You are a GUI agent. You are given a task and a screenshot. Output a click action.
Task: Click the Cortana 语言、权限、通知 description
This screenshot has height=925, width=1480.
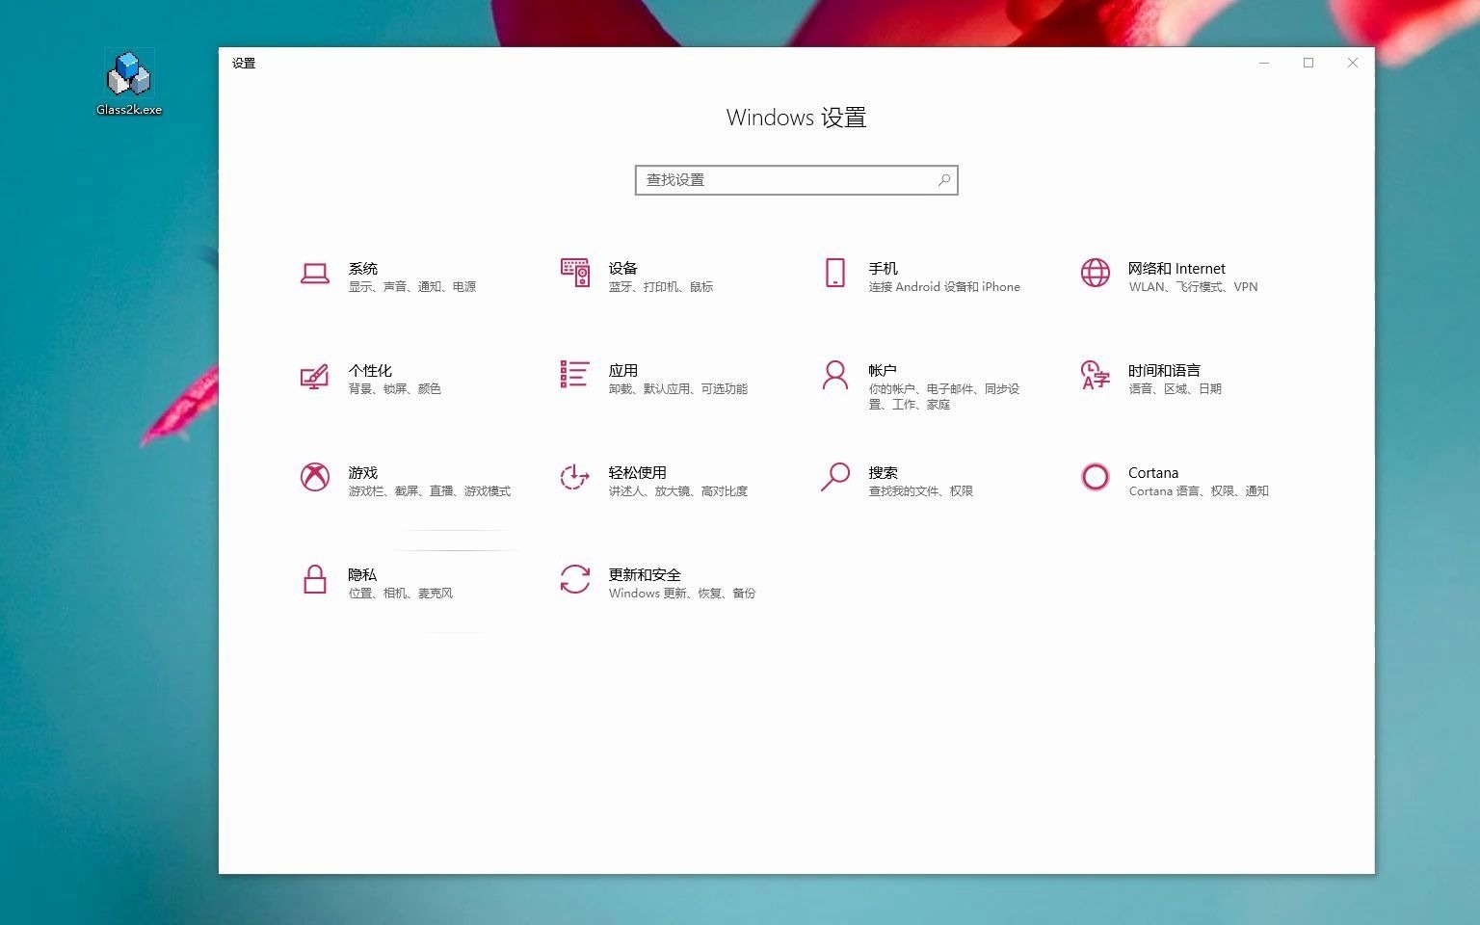coord(1199,491)
